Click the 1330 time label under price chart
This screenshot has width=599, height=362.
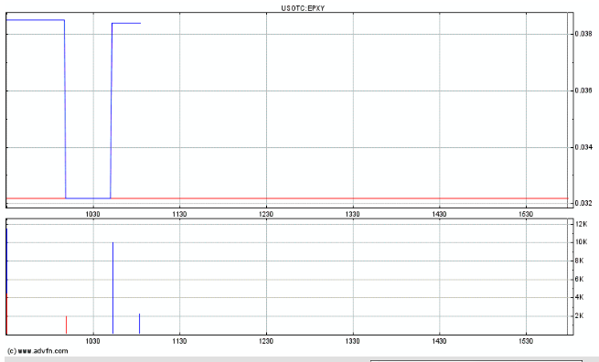353,214
